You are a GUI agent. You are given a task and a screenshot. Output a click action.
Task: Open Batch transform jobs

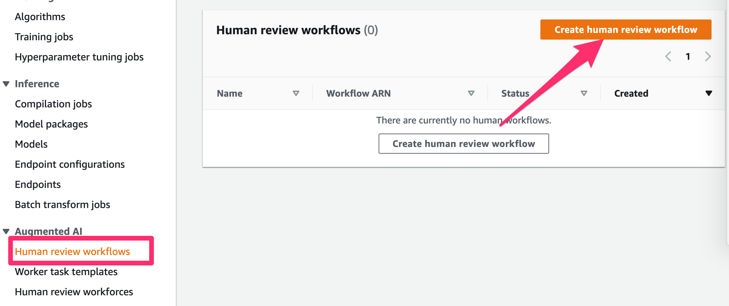tap(62, 205)
